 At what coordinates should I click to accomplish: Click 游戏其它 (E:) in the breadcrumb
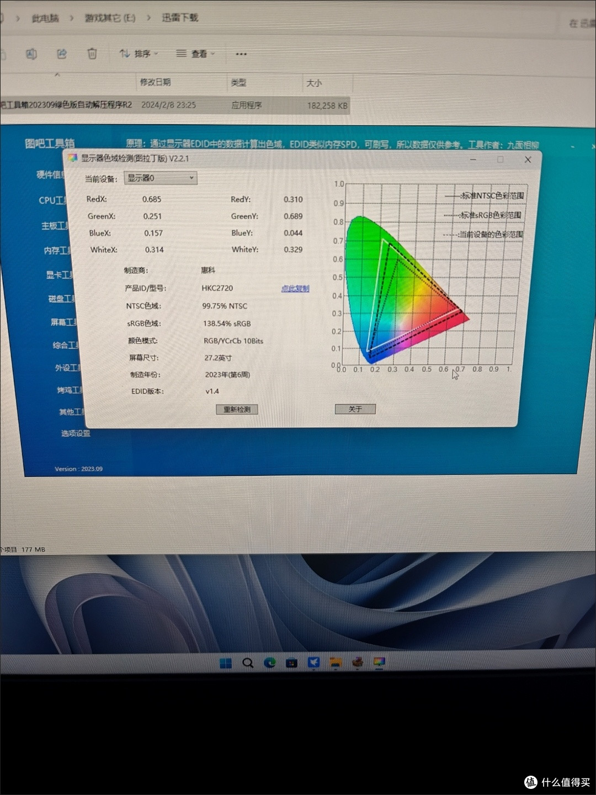pos(110,18)
